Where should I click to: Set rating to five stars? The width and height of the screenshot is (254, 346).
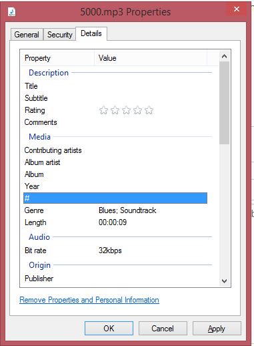click(x=149, y=110)
